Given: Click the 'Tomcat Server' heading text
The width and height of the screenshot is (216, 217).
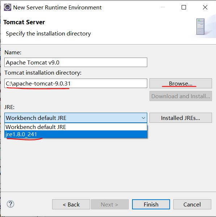Looking at the screenshot, I should pyautogui.click(x=24, y=22).
